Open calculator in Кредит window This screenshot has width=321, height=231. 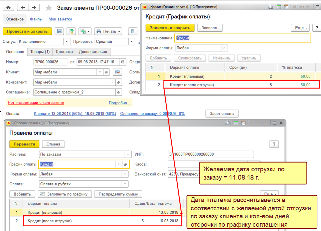[x=279, y=7]
